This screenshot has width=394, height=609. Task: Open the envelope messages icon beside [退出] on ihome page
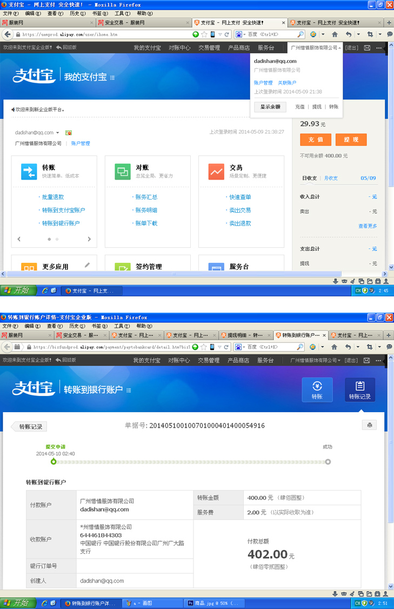pos(367,48)
